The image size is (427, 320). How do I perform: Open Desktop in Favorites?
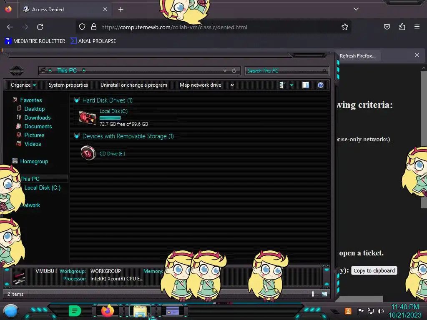(x=34, y=109)
